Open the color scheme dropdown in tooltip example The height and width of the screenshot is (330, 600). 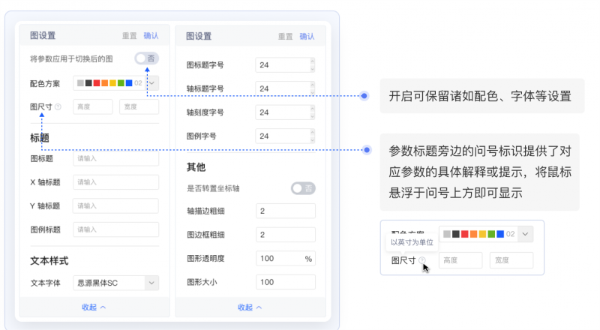pyautogui.click(x=525, y=234)
